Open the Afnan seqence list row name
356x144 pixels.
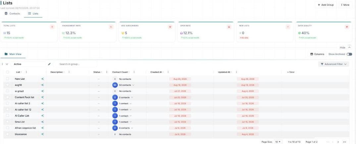[25, 128]
